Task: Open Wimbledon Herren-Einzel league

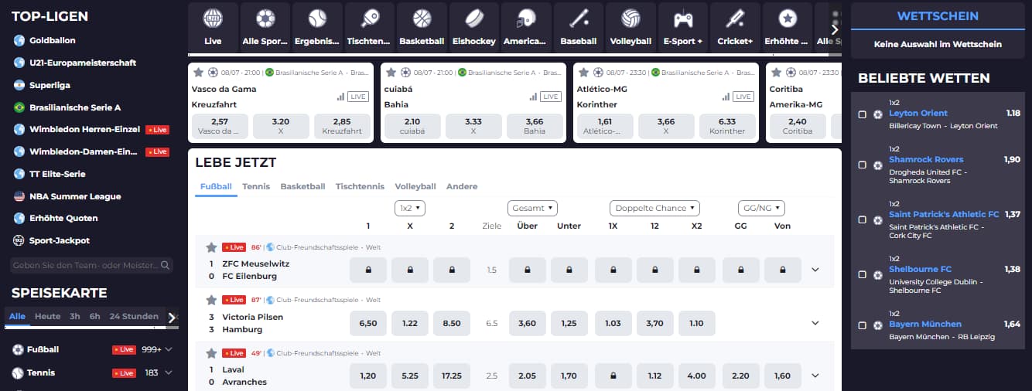Action: (85, 130)
